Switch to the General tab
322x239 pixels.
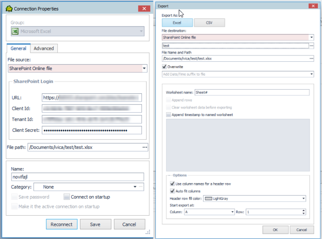(x=18, y=49)
